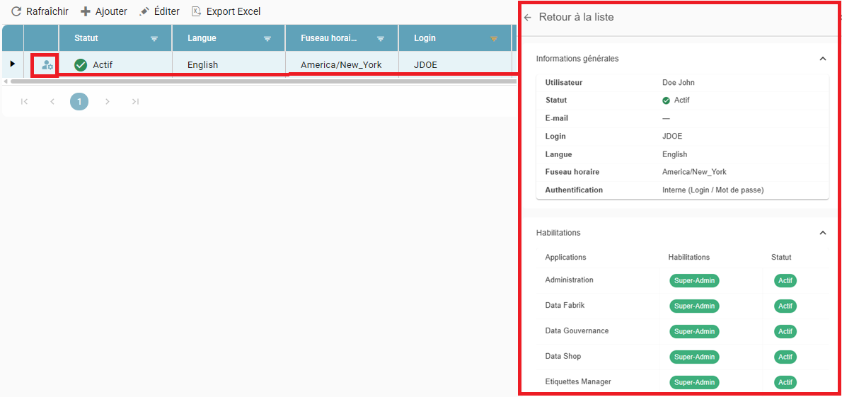Screen dimensions: 842x397
Task: Click the Authentification field label
Action: pyautogui.click(x=574, y=190)
